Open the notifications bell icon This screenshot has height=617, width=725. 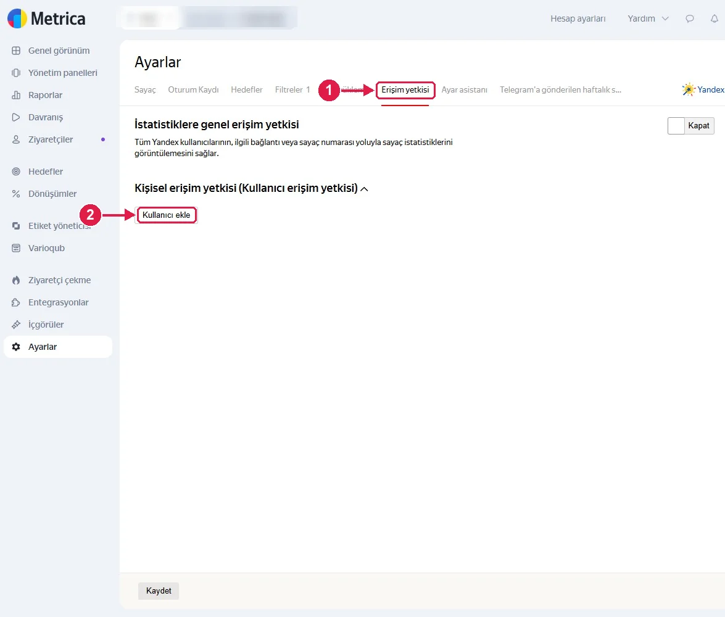click(715, 19)
